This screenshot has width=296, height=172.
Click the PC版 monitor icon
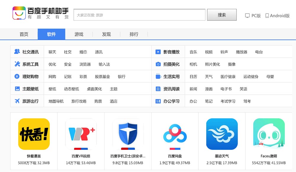click(x=247, y=16)
